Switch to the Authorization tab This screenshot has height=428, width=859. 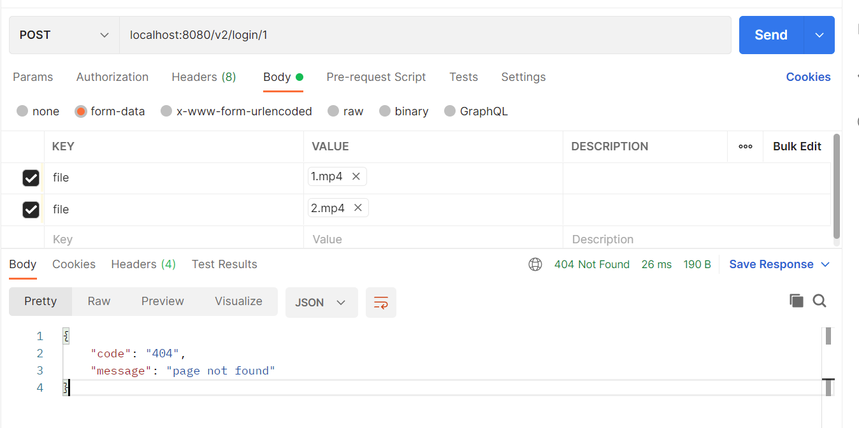tap(112, 77)
